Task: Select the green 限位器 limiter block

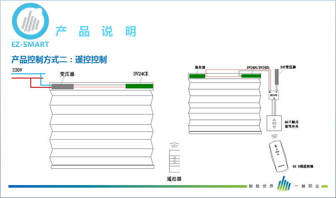Action: 197,76
